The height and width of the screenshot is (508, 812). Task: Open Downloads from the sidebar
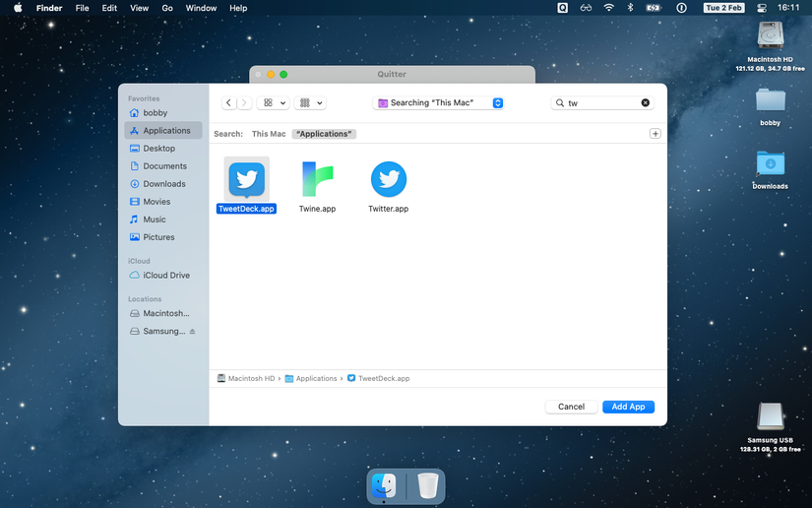(x=163, y=184)
